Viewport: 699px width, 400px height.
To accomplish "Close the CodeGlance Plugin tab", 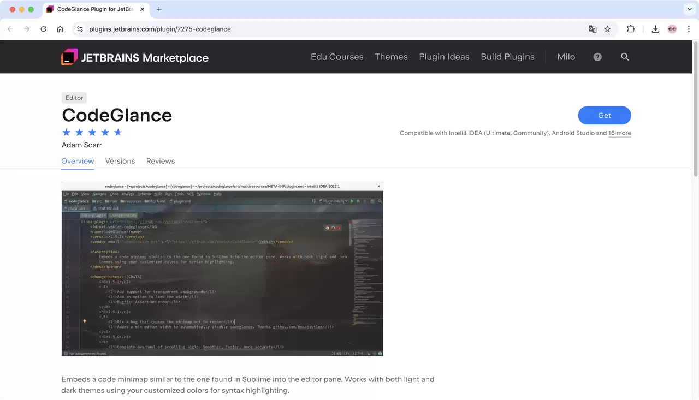I will coord(143,9).
